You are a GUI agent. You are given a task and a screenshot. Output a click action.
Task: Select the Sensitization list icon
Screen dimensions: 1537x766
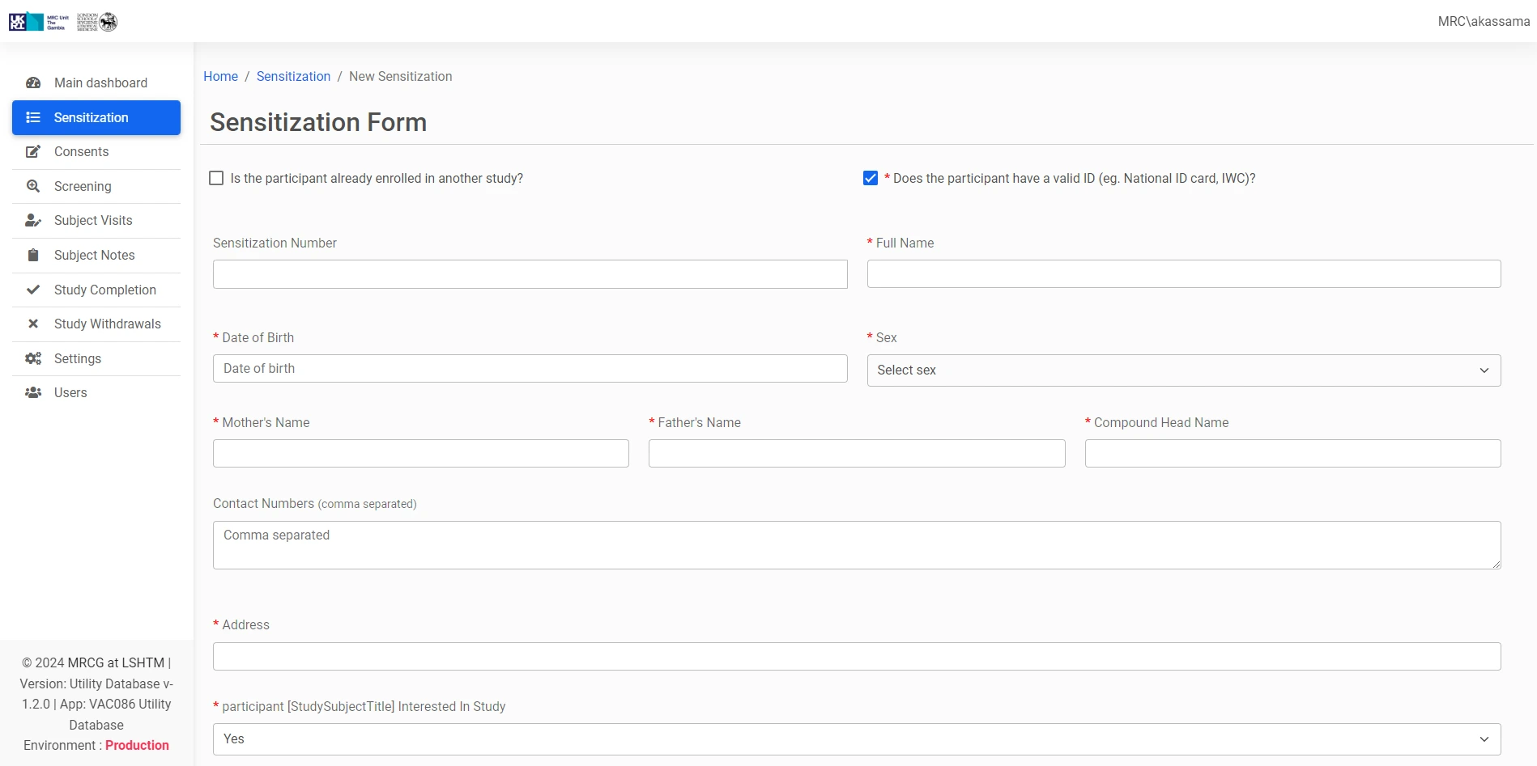(33, 117)
